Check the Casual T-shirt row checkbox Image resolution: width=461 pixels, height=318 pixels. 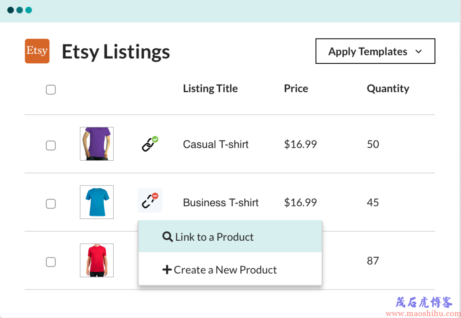(51, 145)
